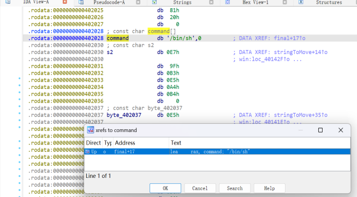Viewport: 357px width, 197px height.
Task: Click the db 0B4h value
Action: pyautogui.click(x=173, y=94)
